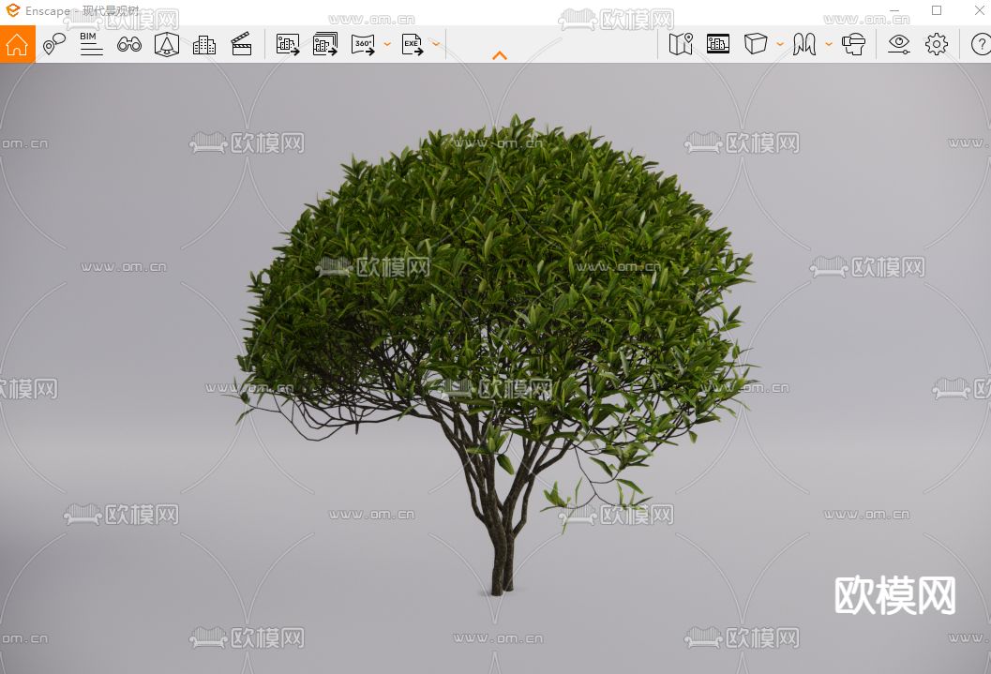The image size is (991, 674).
Task: Open the BIM info panel
Action: 91,44
